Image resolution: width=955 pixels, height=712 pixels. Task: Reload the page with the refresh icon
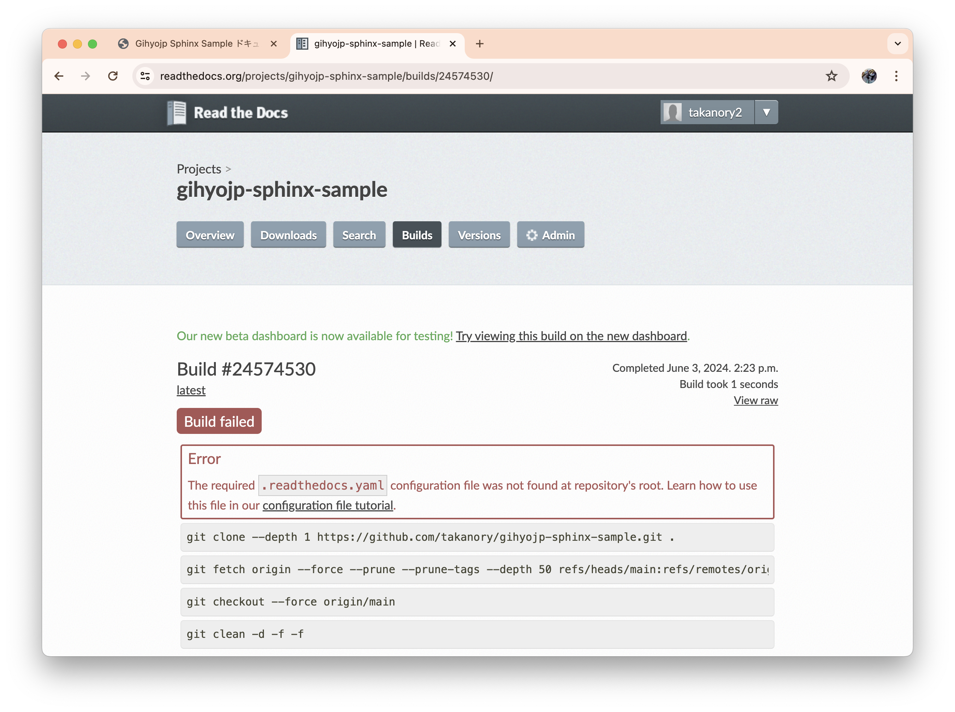[113, 76]
